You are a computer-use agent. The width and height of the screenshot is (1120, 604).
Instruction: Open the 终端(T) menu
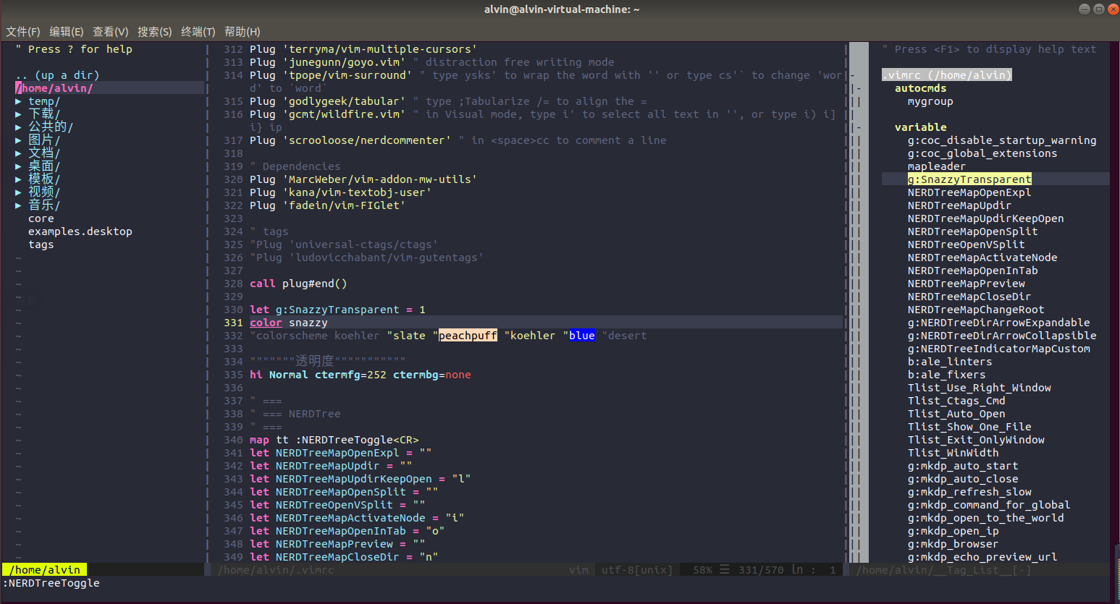198,31
